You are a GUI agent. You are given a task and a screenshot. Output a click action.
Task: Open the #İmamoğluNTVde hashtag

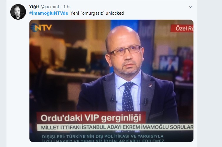tap(49, 13)
